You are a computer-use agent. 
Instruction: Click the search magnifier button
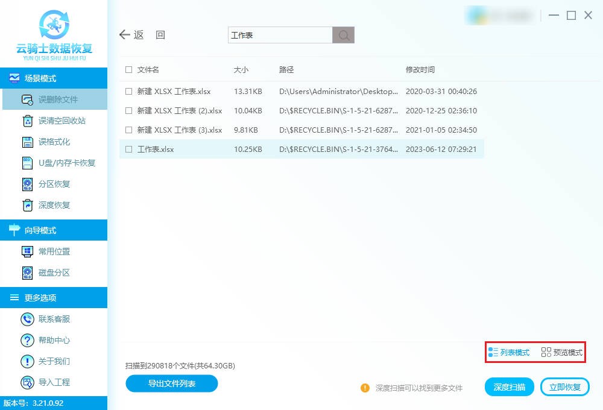pyautogui.click(x=344, y=35)
